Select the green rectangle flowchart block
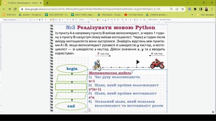Viewport: 216px width, 121px height. pos(71,87)
